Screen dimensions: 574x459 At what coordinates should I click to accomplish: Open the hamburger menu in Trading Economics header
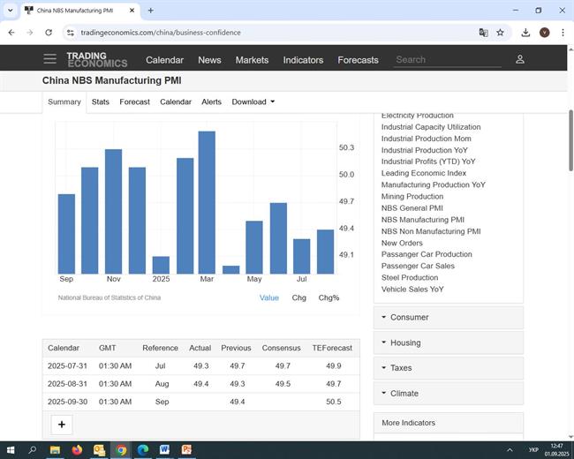(x=49, y=59)
